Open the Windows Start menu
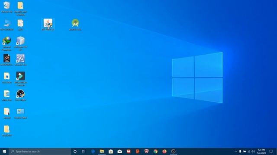The height and width of the screenshot is (155, 277). (x=4, y=152)
